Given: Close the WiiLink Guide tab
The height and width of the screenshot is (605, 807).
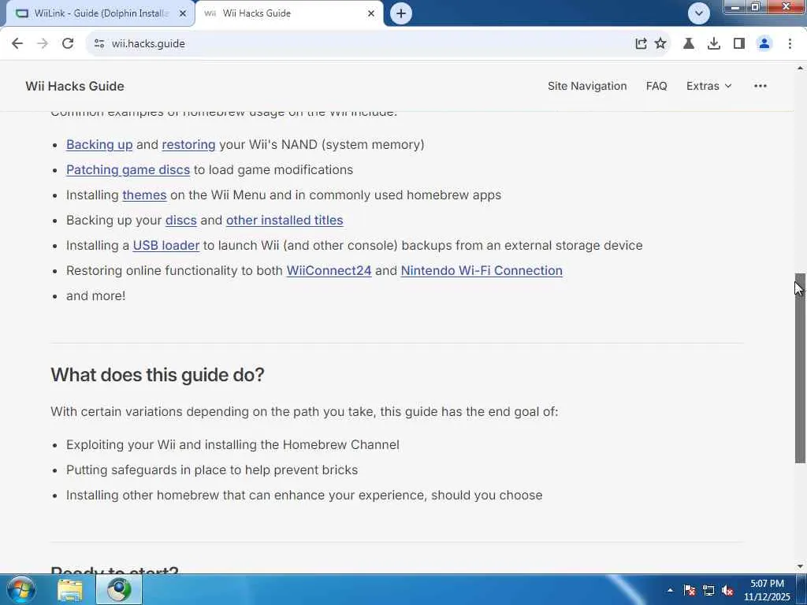Looking at the screenshot, I should click(183, 13).
